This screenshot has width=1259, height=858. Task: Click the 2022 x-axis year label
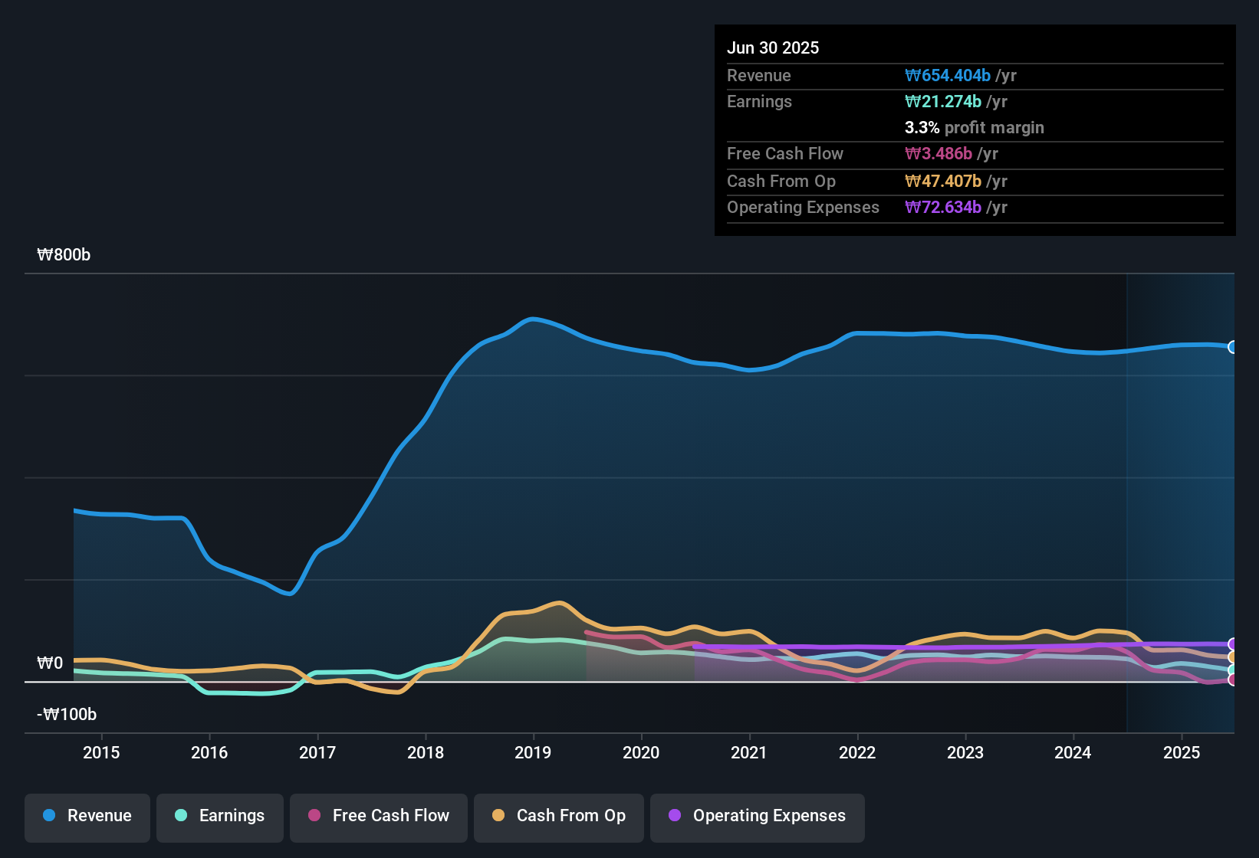(857, 752)
